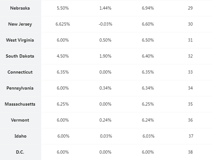
Task: Click Pennsylvania's 6.34% combined rate
Action: pyautogui.click(x=148, y=88)
